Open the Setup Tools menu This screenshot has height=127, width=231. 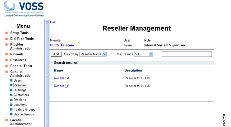[x=19, y=33]
